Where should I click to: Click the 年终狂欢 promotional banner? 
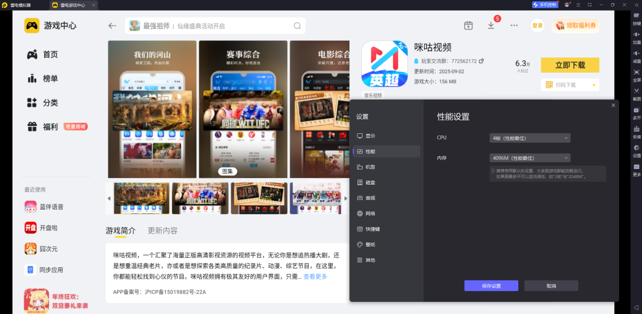click(57, 300)
